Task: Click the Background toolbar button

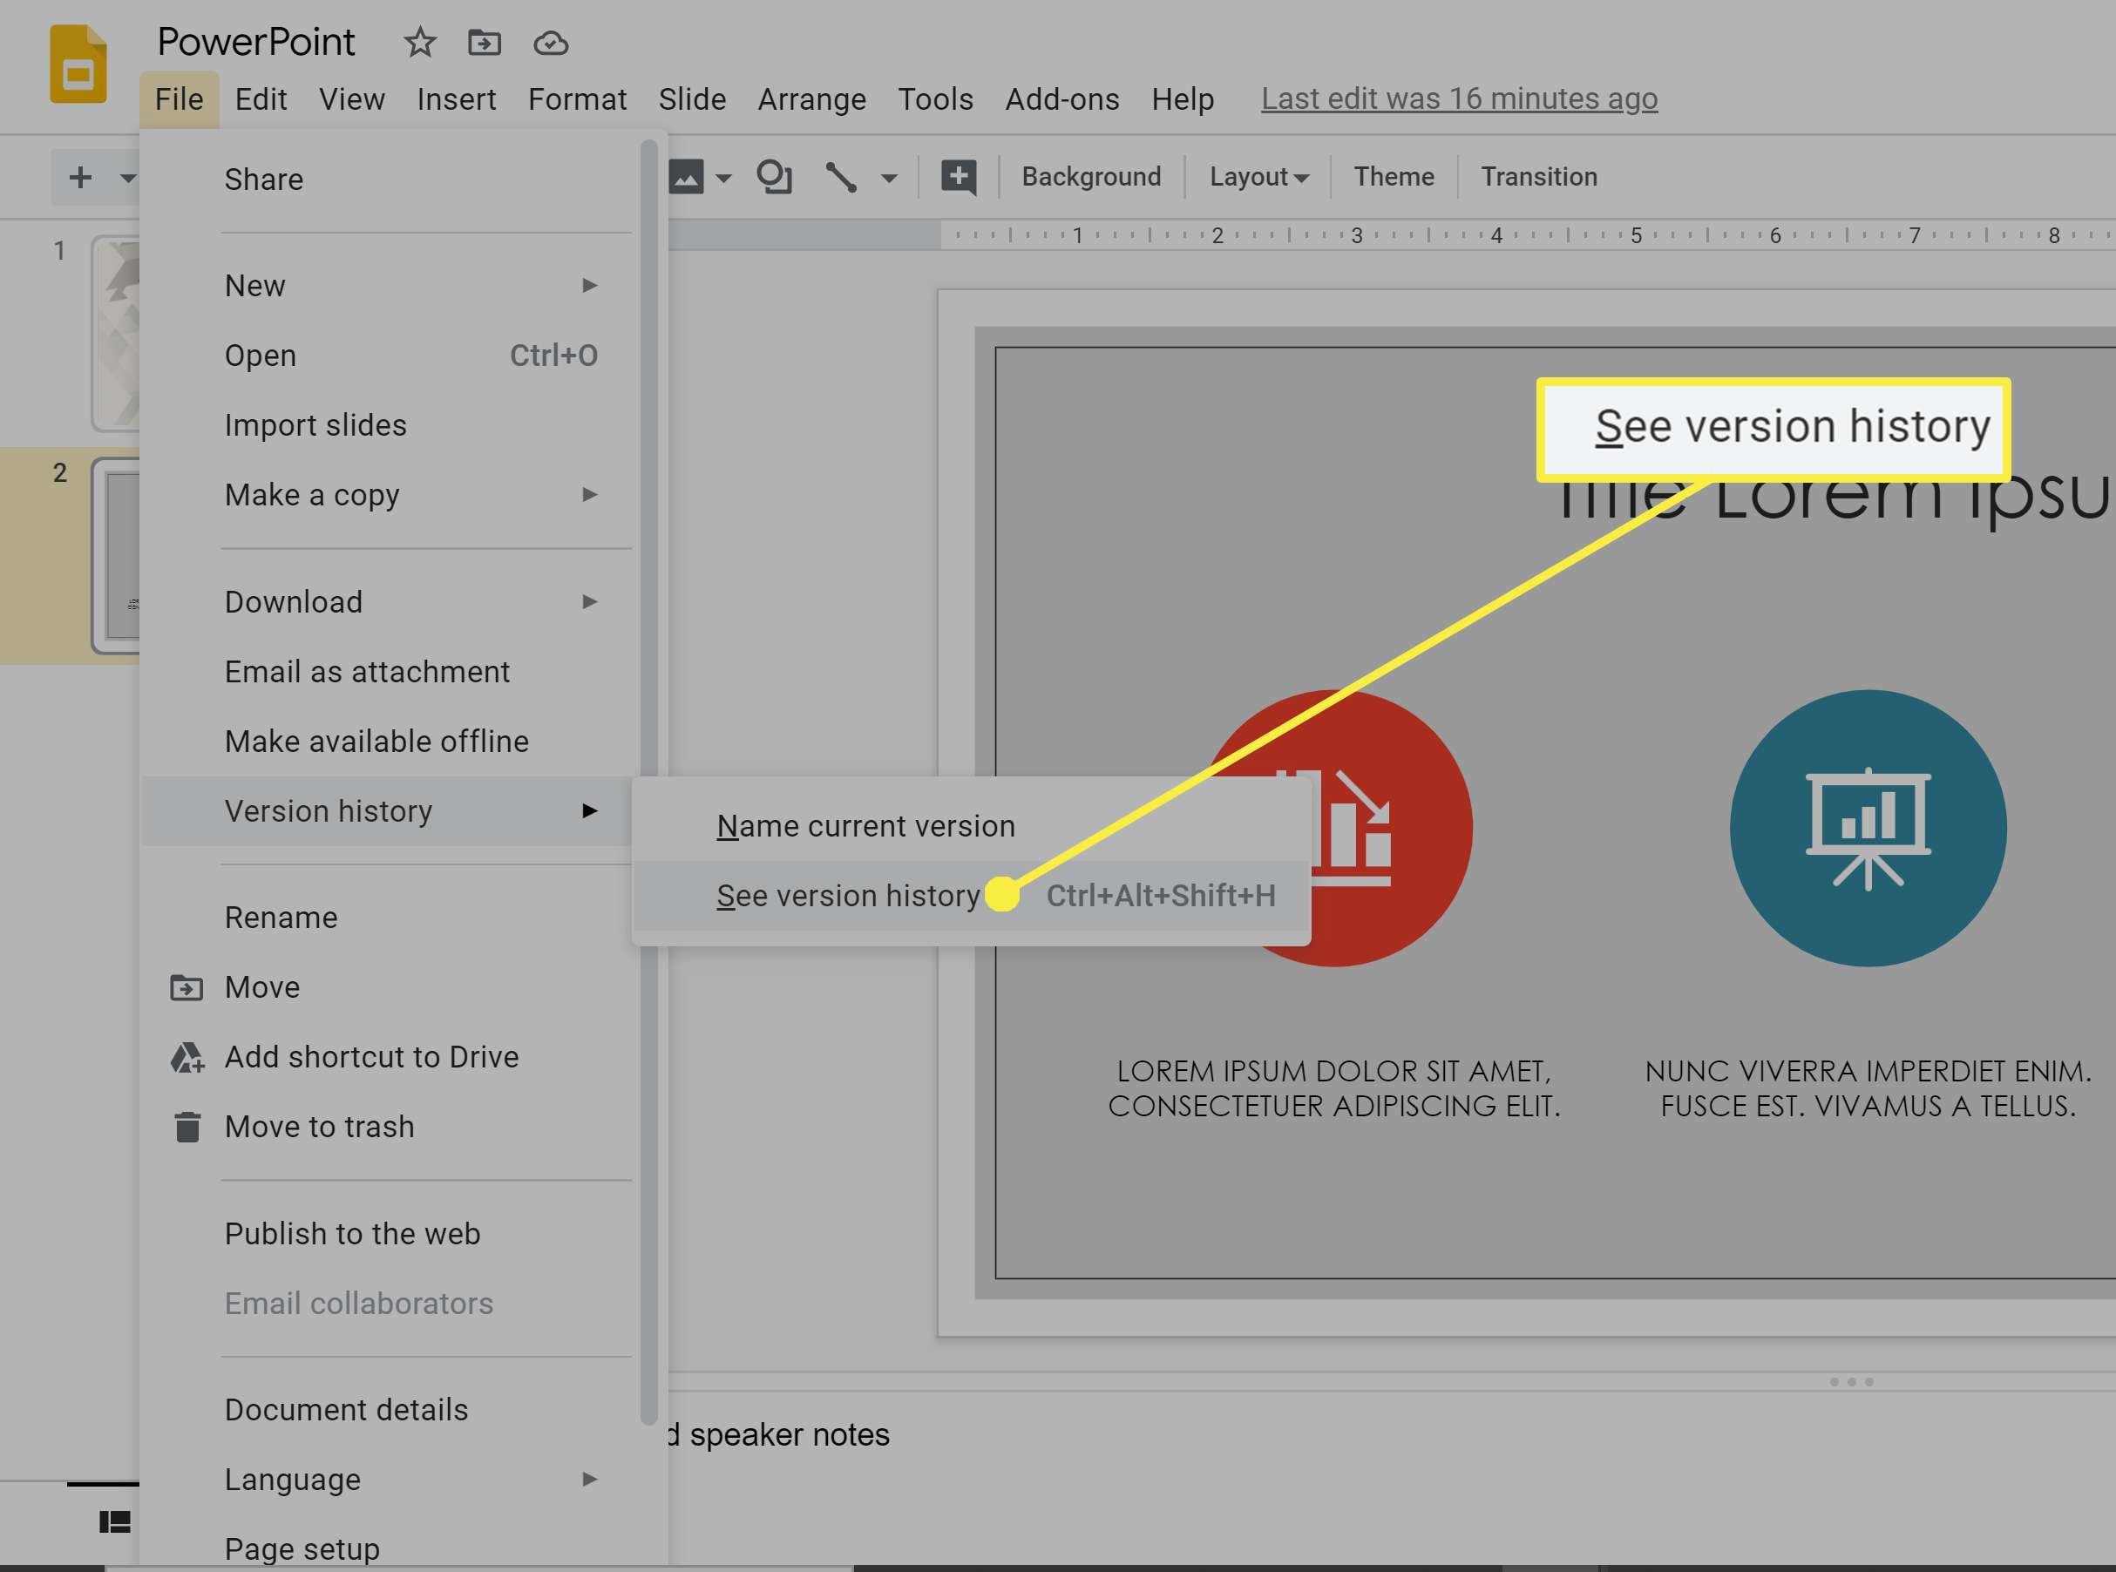Action: click(x=1091, y=177)
